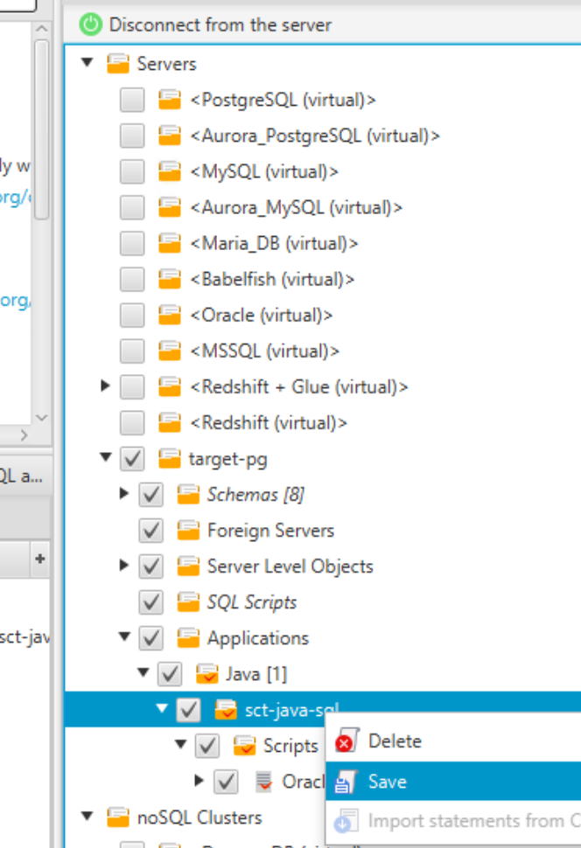Screen dimensions: 581x848
Task: Click the Java [1] folder icon
Action: click(x=206, y=674)
